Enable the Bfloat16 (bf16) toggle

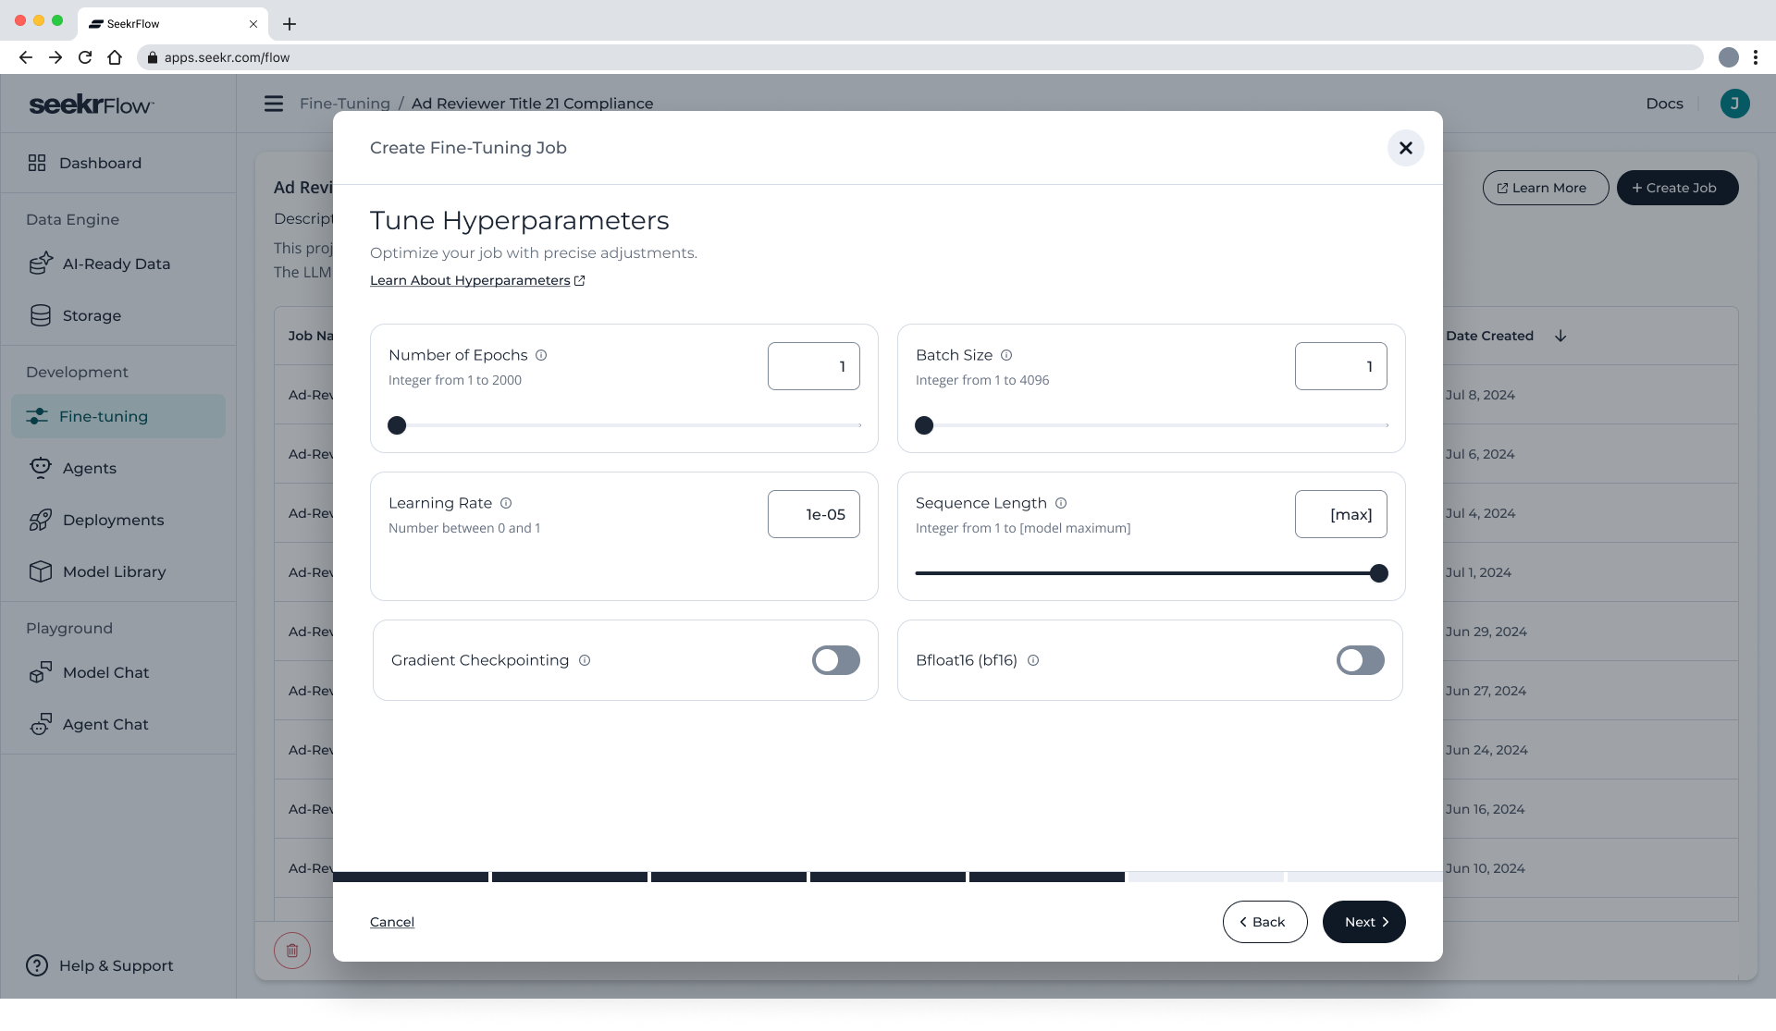[x=1361, y=660]
